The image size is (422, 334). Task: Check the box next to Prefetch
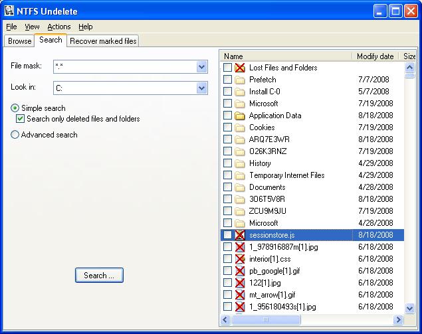[227, 79]
